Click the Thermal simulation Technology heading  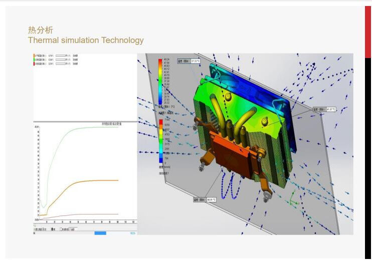pos(86,40)
